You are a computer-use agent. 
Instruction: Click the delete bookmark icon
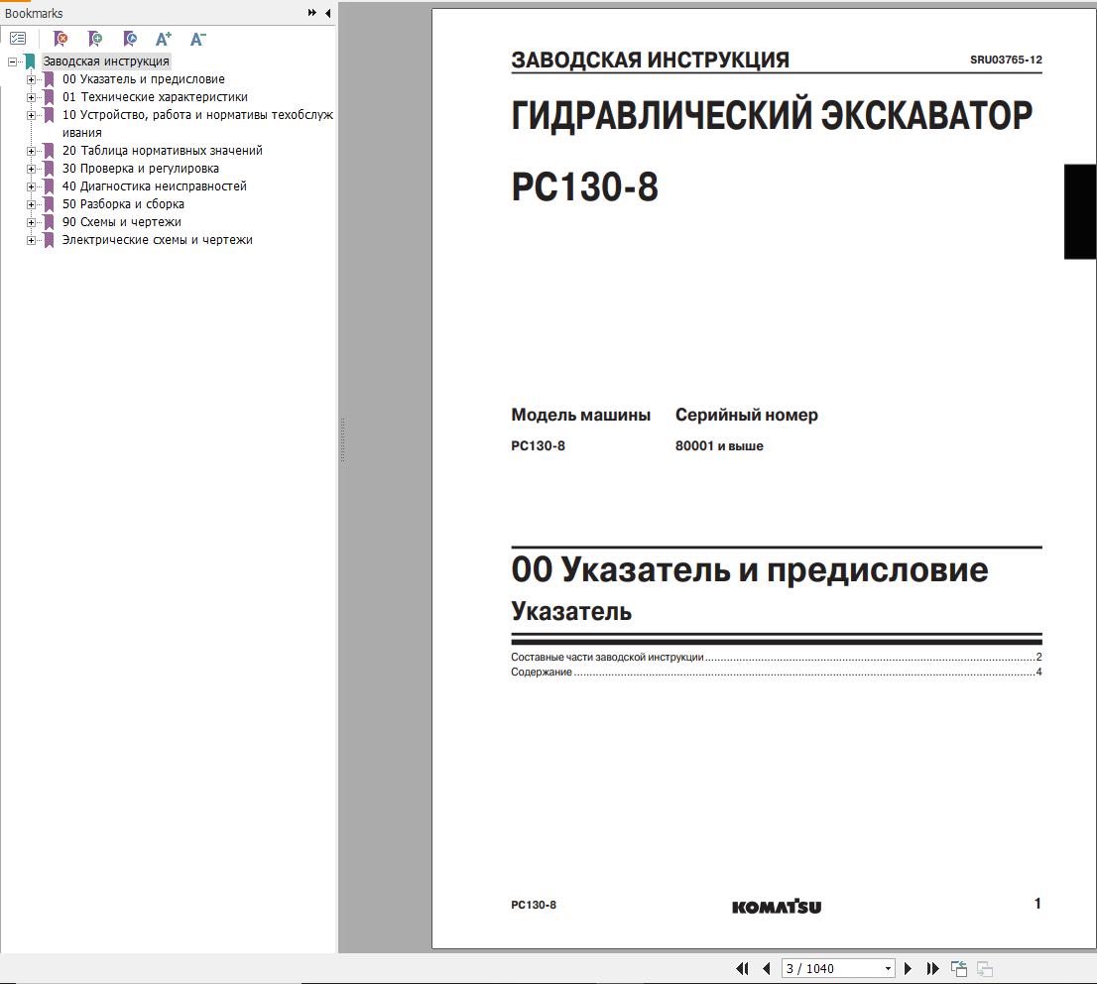click(x=61, y=39)
